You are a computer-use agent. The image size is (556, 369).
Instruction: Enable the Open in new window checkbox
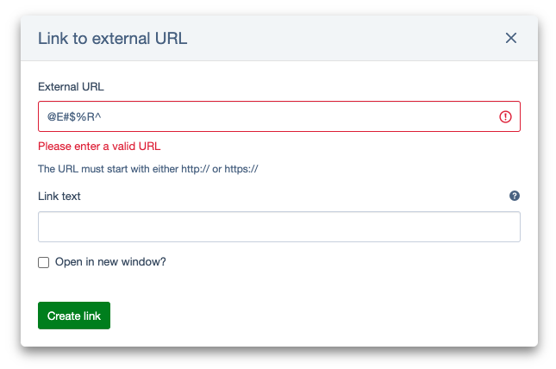[44, 263]
